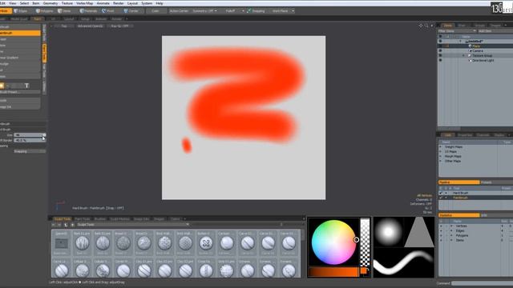Viewport: 513px width, 288px height.
Task: Open the Falloff dropdown
Action: [x=234, y=10]
